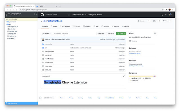
Task: Click the commit author avatar next to icbd
Action: click(43, 39)
